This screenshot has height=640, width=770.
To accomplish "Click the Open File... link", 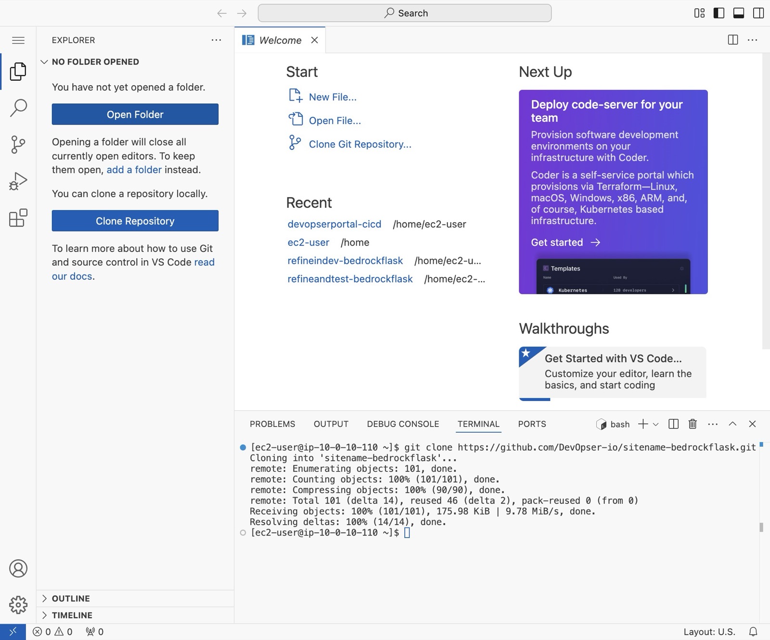I will tap(334, 120).
